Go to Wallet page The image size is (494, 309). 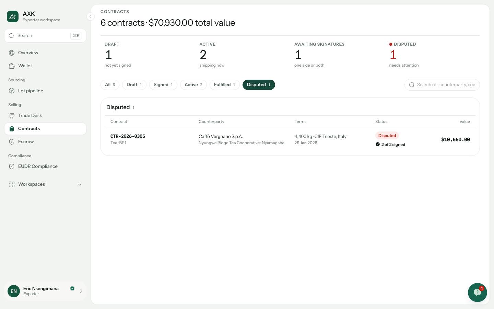click(x=45, y=66)
